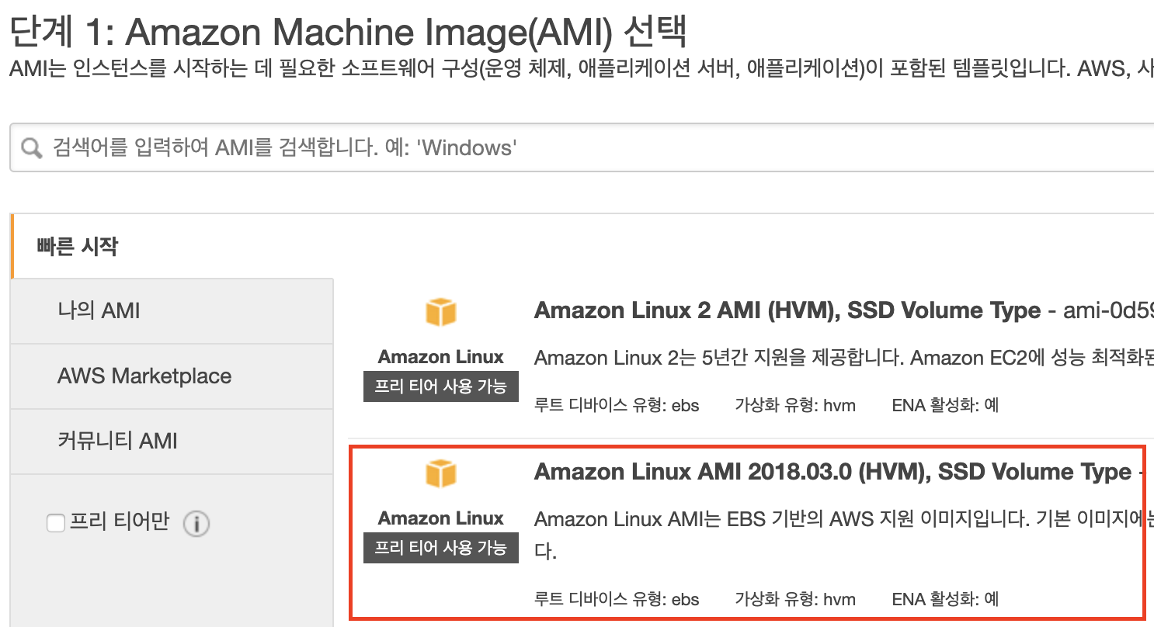The width and height of the screenshot is (1154, 627).
Task: Click the Amazon Linux 2는 5년간 지원 description
Action: pyautogui.click(x=844, y=358)
